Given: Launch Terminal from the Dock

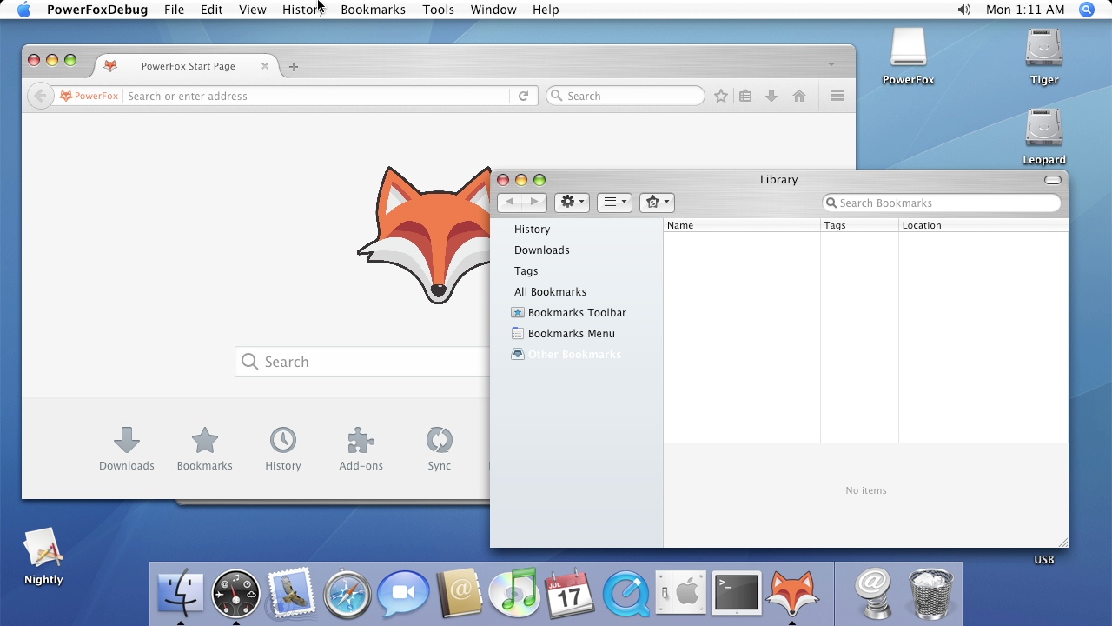Looking at the screenshot, I should [737, 594].
